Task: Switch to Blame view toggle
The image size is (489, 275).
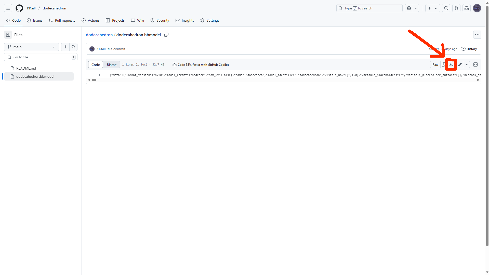Action: pyautogui.click(x=112, y=65)
